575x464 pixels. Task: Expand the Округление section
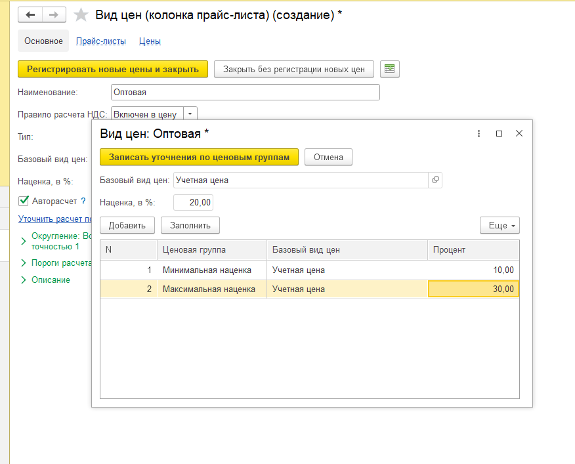coord(24,241)
